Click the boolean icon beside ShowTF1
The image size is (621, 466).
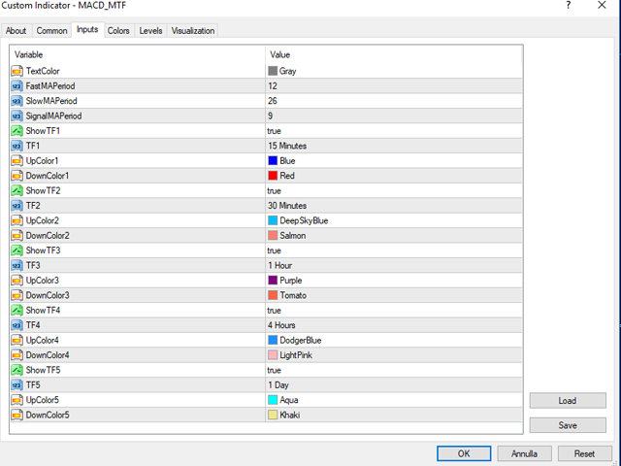pyautogui.click(x=17, y=131)
